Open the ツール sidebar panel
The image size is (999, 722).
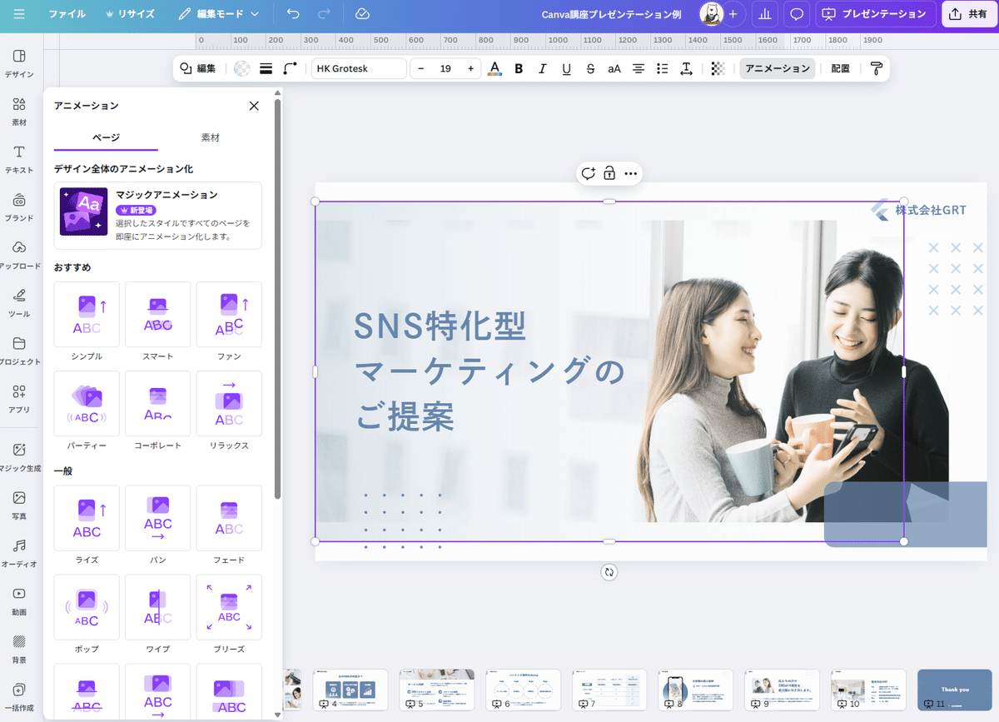pyautogui.click(x=19, y=303)
